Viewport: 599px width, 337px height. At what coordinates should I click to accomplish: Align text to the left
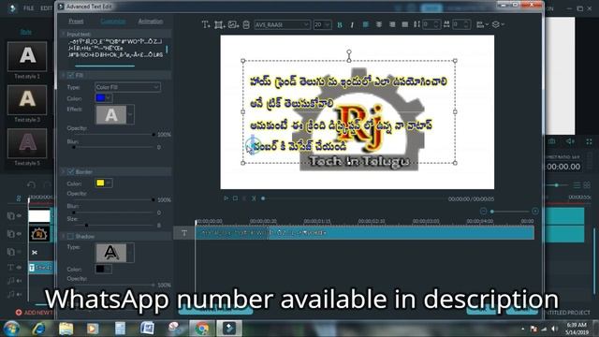[x=366, y=24]
